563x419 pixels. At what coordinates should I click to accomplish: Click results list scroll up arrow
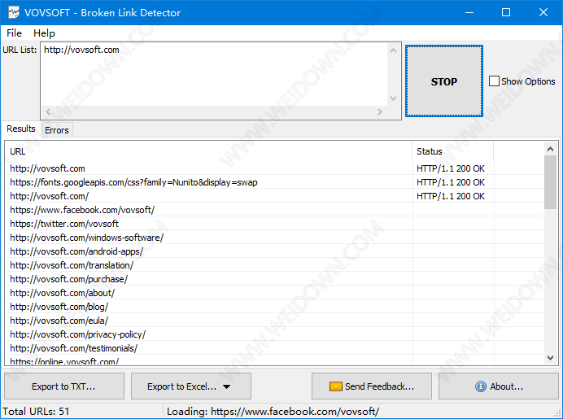[x=550, y=149]
